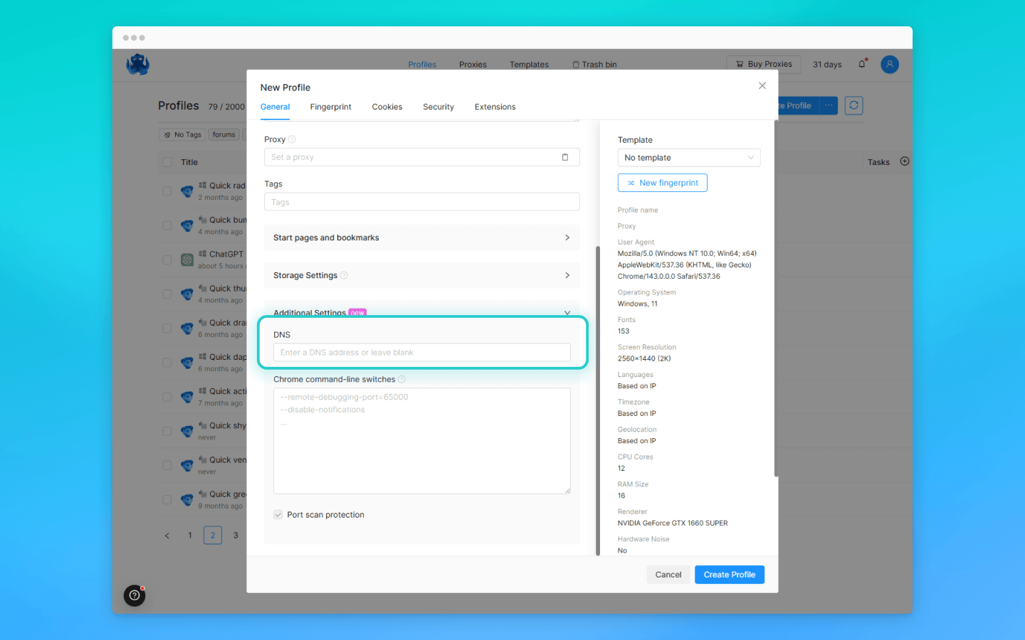Click the Quick bun profile avatar icon
The height and width of the screenshot is (640, 1025).
(187, 225)
